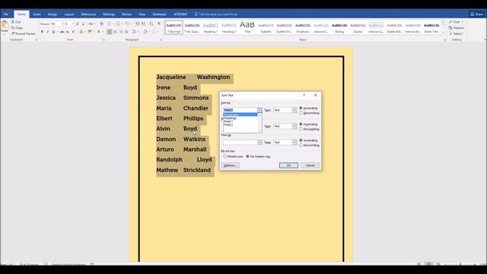Switch to the References tab
The image size is (487, 274).
pos(88,14)
